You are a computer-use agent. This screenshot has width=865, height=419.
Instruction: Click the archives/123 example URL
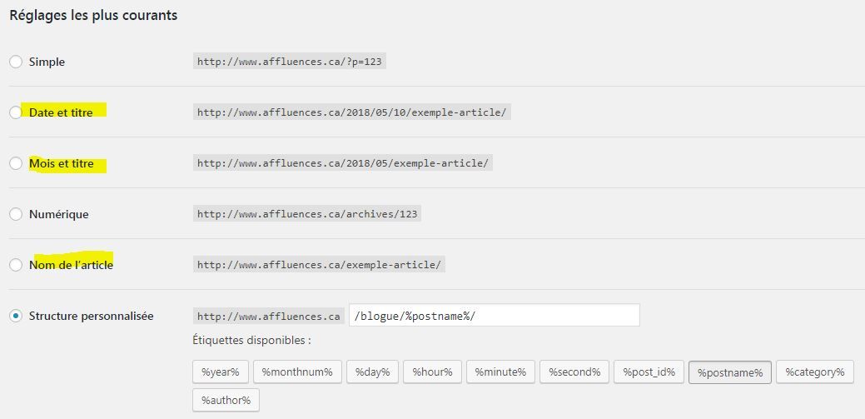click(307, 214)
